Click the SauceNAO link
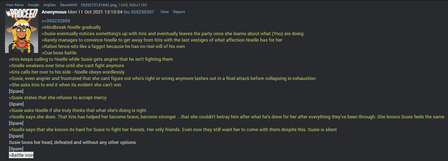Screen dimensions: 448x161 67,5
